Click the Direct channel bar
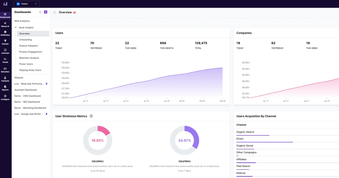The image size is (339, 178). tap(265, 142)
